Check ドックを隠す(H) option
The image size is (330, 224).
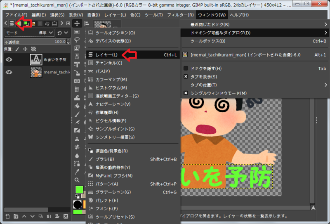point(186,68)
